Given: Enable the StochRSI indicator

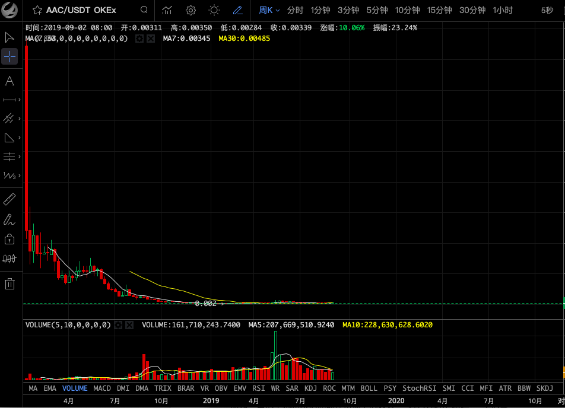Looking at the screenshot, I should coord(420,388).
